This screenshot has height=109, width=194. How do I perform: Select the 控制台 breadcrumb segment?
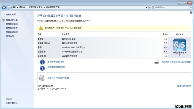[22, 7]
